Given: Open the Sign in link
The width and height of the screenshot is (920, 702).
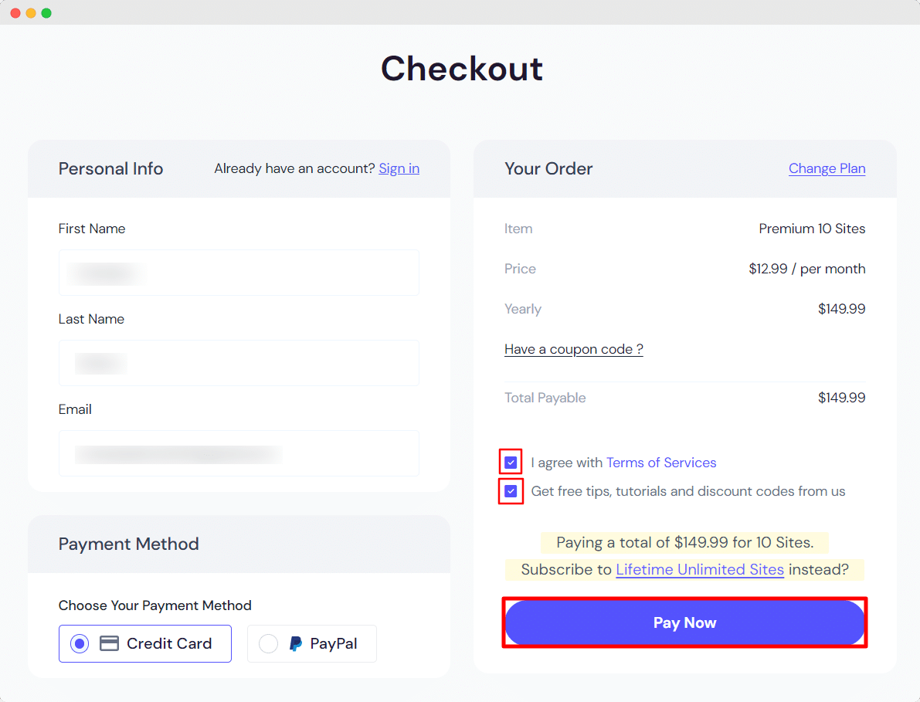Looking at the screenshot, I should pyautogui.click(x=399, y=168).
